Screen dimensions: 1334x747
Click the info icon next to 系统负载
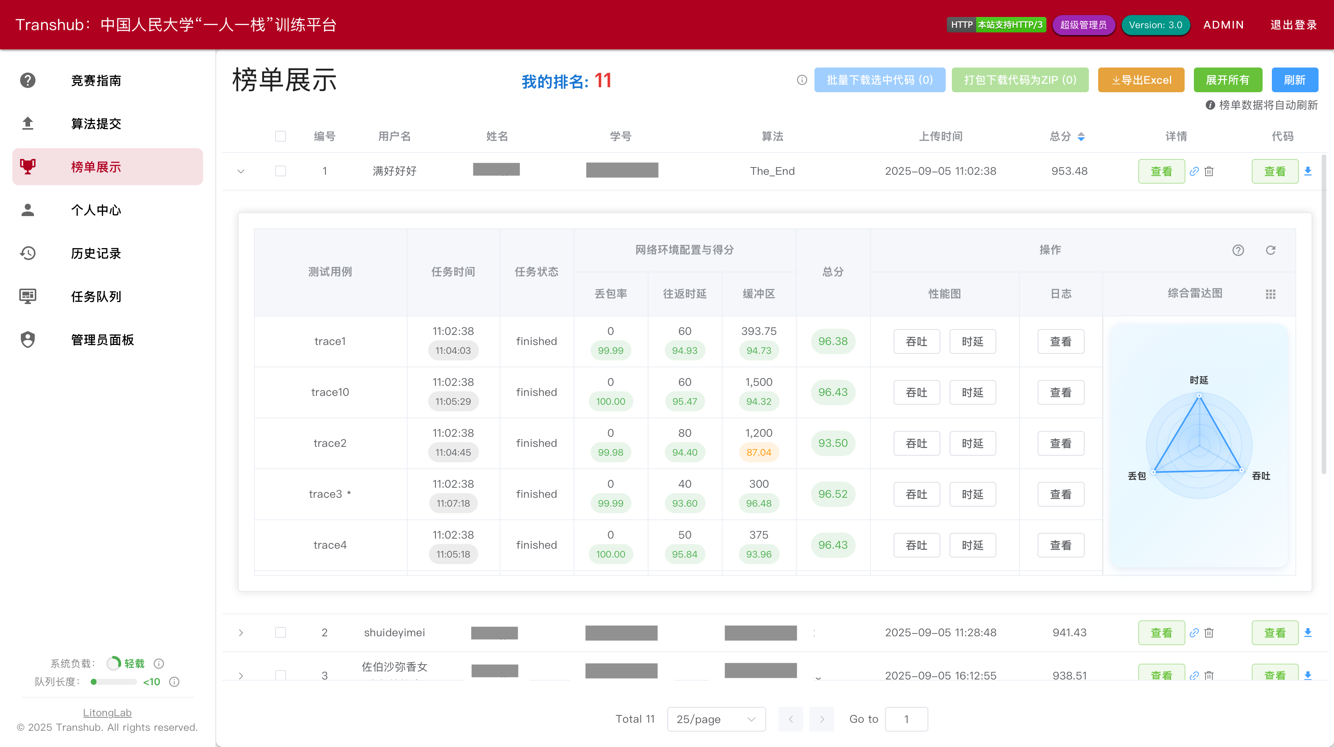tap(159, 664)
